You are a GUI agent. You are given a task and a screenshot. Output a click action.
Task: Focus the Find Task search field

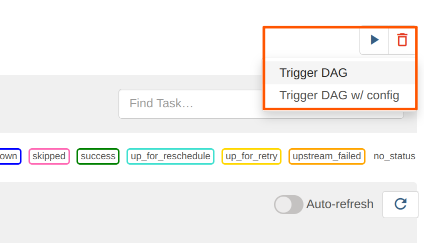point(190,104)
